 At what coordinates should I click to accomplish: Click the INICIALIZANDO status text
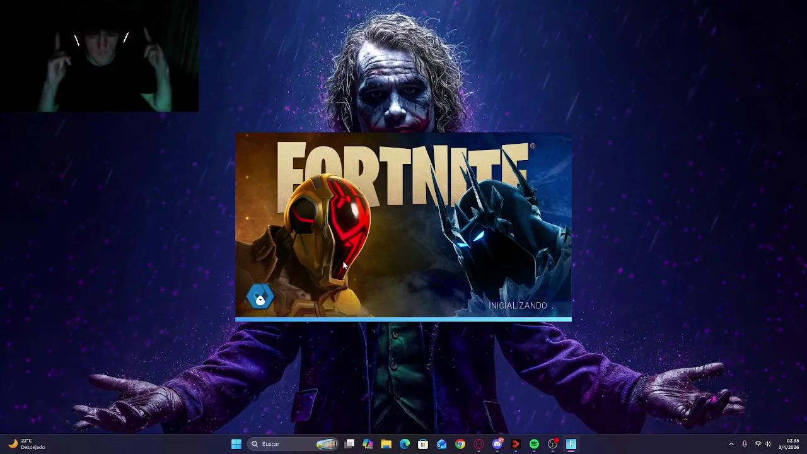[x=518, y=305]
